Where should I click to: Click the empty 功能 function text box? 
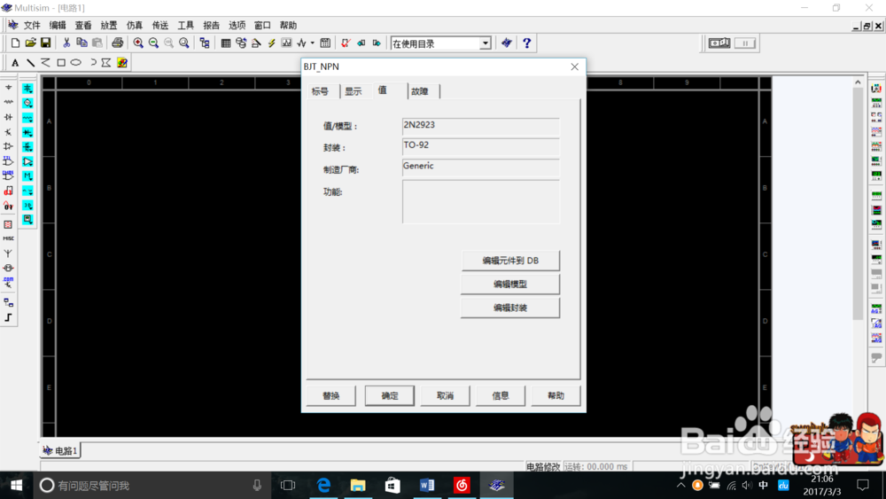(481, 202)
